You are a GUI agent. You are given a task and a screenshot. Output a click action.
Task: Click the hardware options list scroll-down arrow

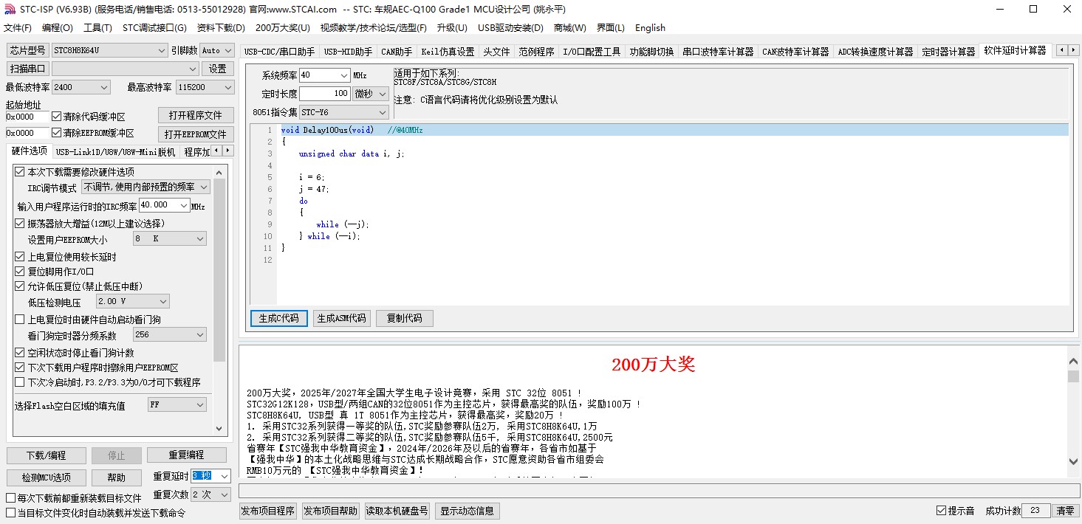219,428
